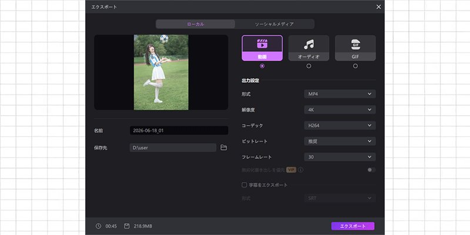Open the save folder browse icon

[224, 147]
